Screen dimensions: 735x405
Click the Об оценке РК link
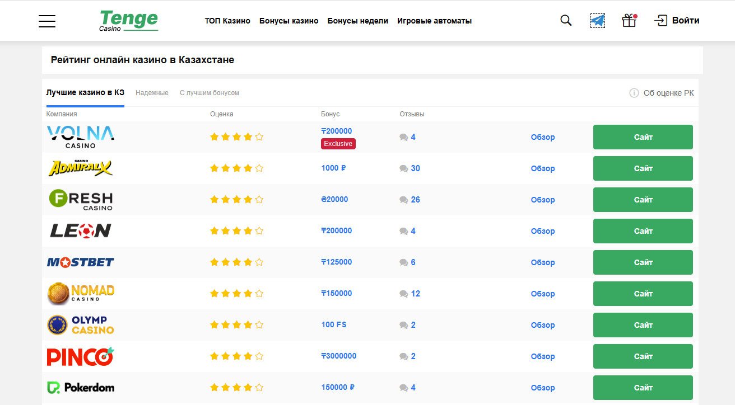(x=668, y=93)
